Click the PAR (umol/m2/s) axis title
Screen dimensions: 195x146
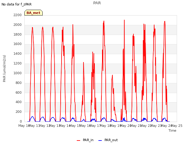coord(4,68)
